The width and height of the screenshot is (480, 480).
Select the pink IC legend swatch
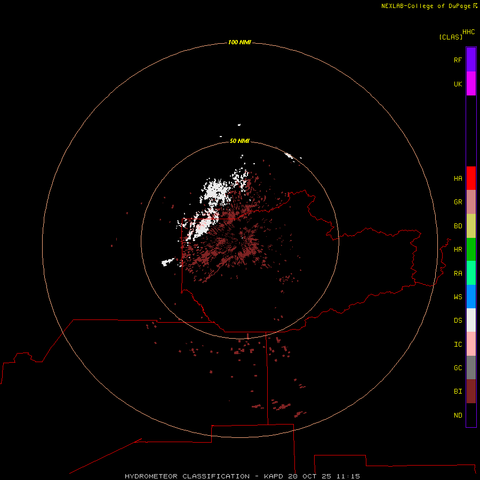471,344
